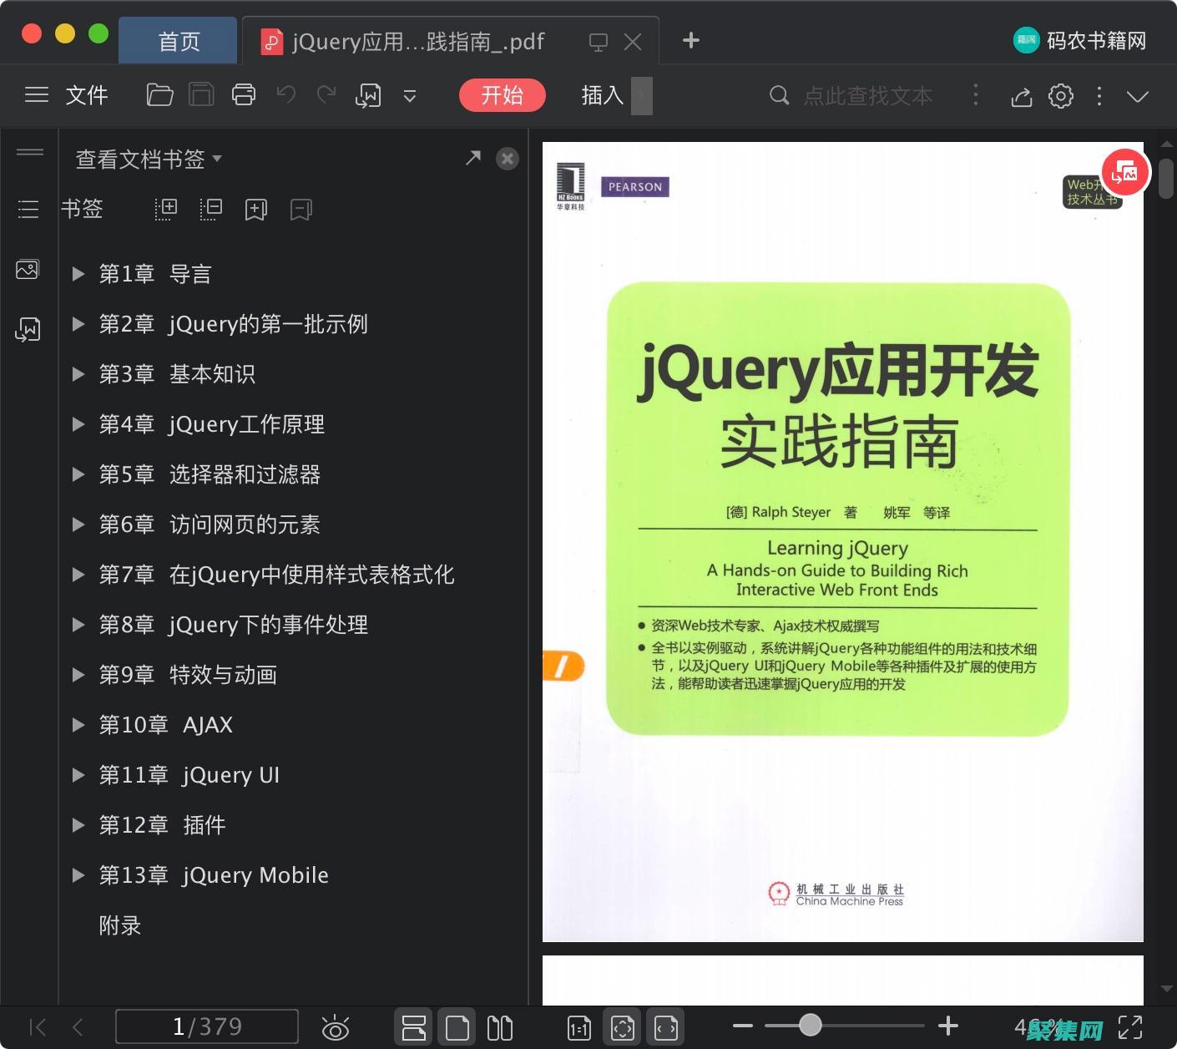Click the search text field in toolbar
The height and width of the screenshot is (1049, 1177).
coord(868,95)
